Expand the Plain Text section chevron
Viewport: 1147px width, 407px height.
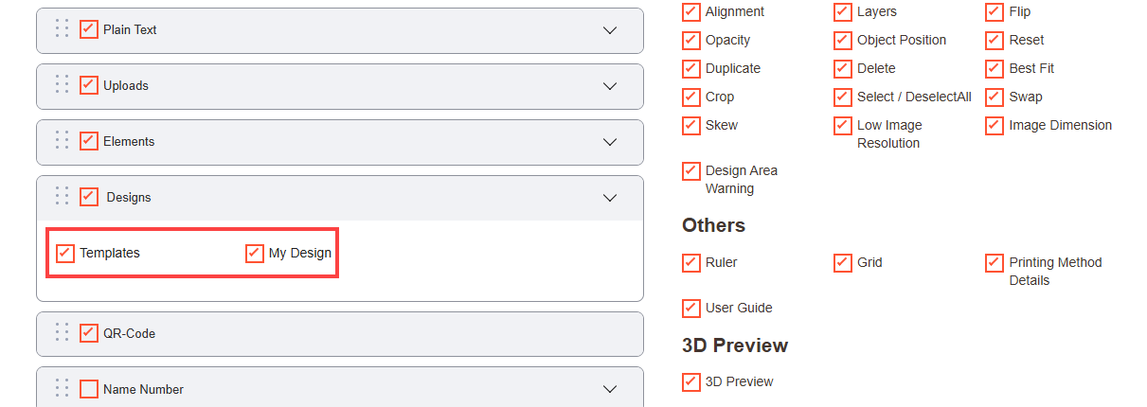(610, 30)
